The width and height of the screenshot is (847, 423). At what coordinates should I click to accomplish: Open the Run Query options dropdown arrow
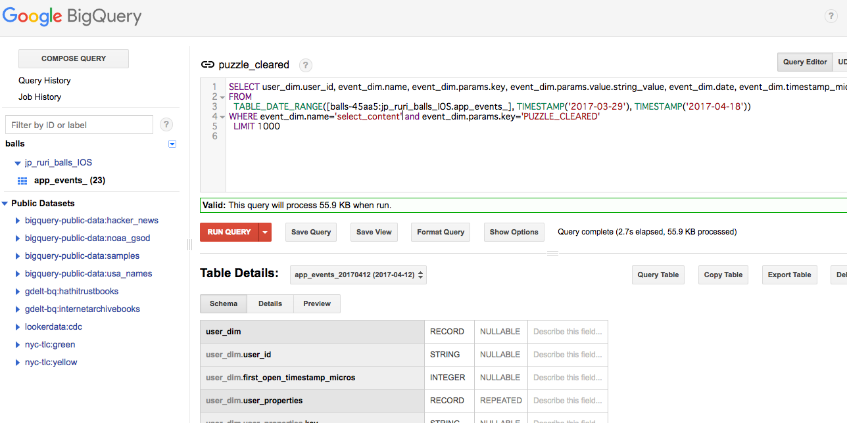pos(265,232)
